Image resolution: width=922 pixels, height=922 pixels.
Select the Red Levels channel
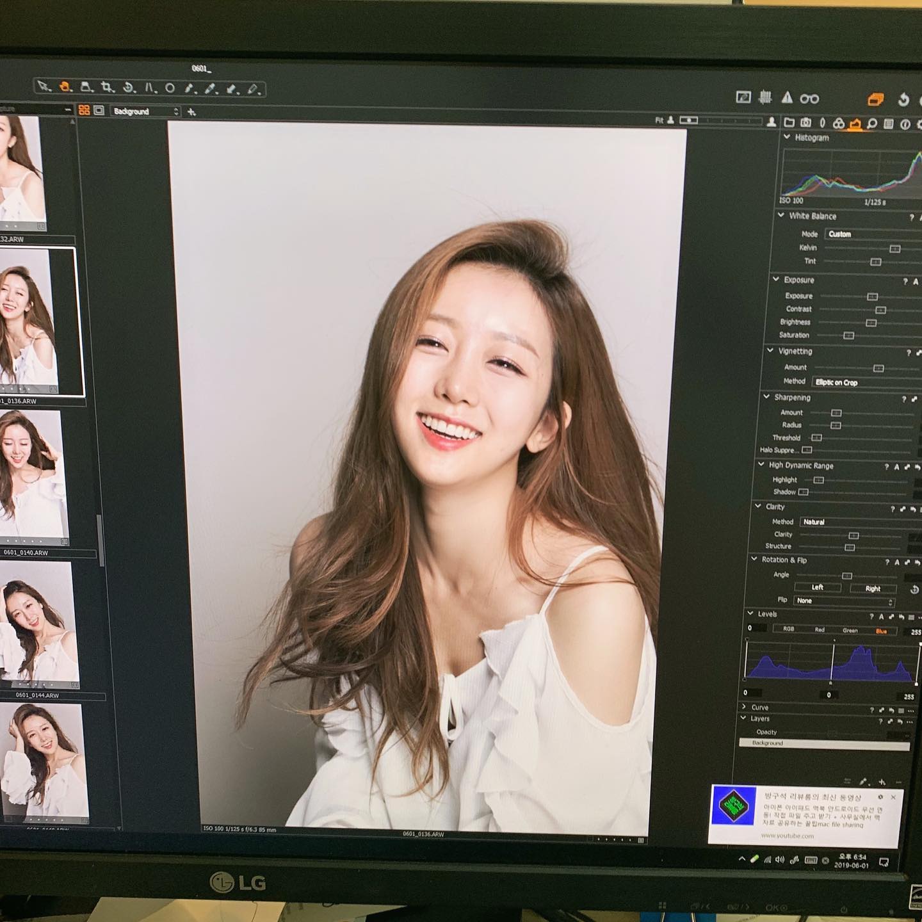coord(820,630)
